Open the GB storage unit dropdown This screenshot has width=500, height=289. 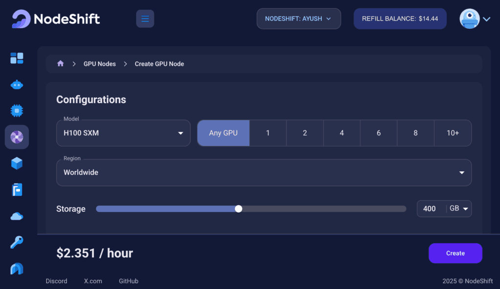(459, 208)
